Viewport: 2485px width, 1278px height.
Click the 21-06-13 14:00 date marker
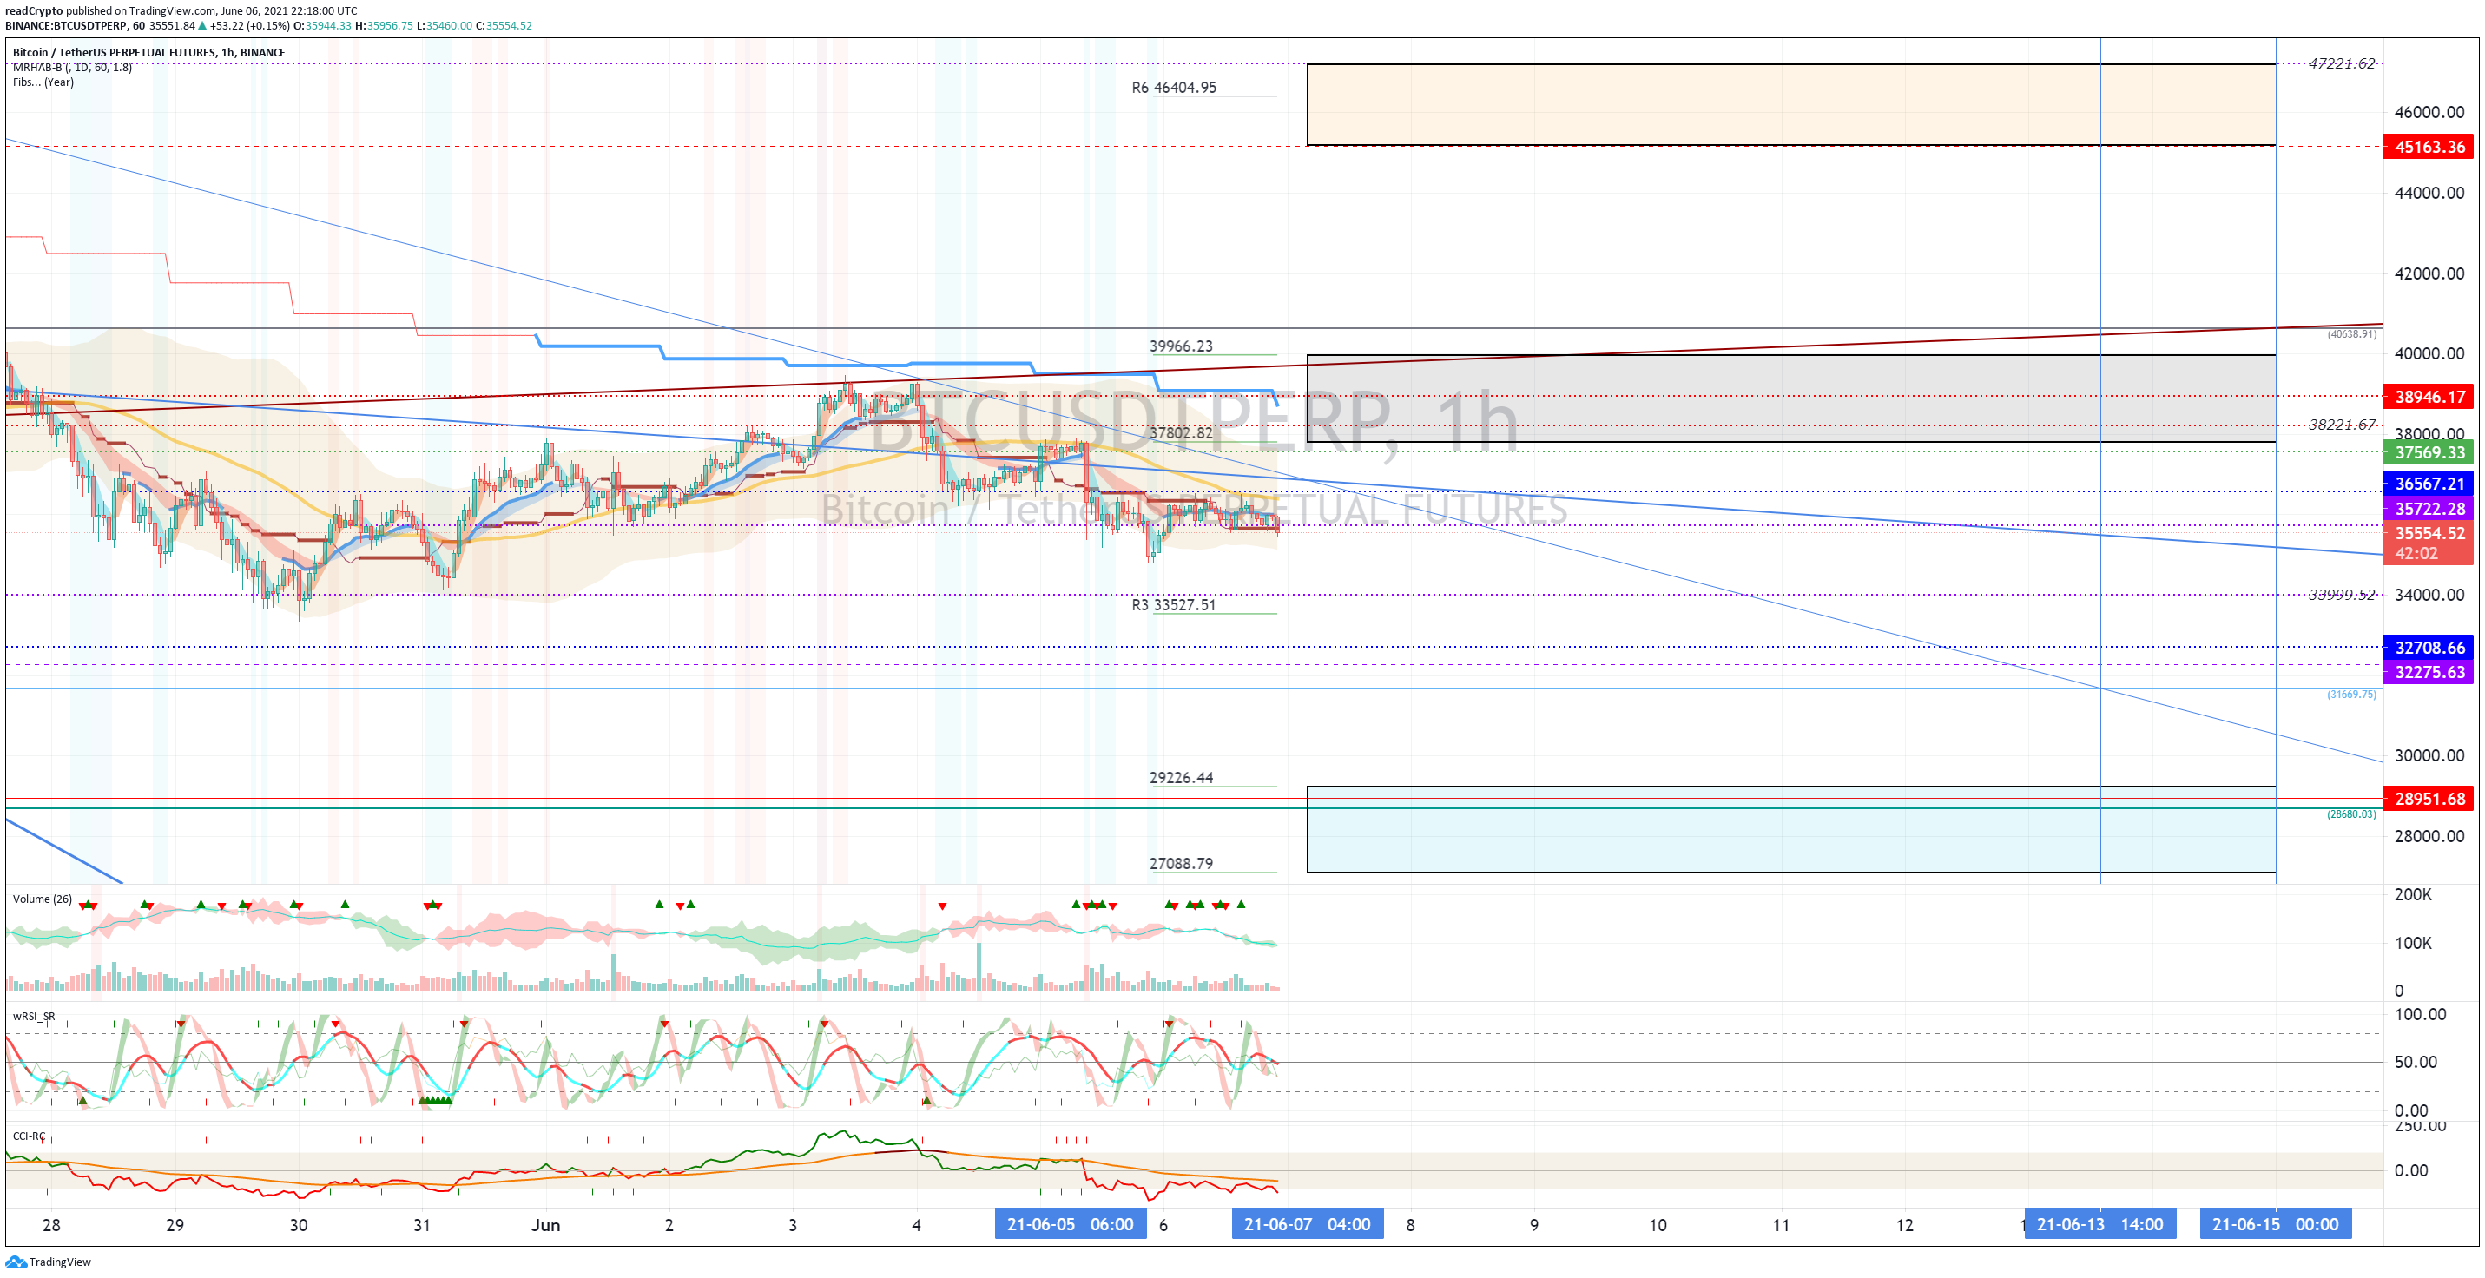tap(2099, 1224)
